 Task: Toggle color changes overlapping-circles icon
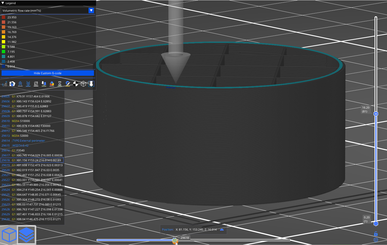52,84
